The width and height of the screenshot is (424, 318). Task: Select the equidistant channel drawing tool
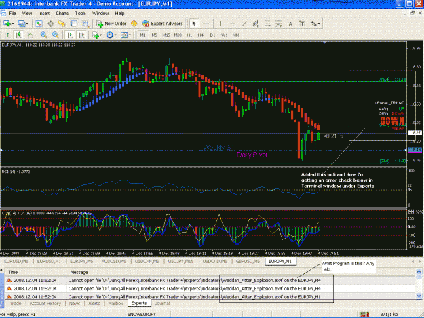click(x=256, y=24)
